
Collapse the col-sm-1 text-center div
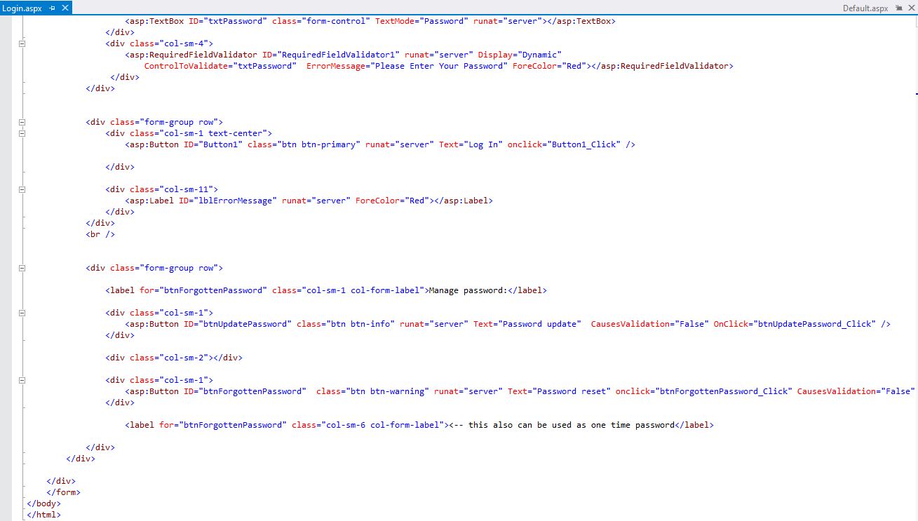point(22,133)
